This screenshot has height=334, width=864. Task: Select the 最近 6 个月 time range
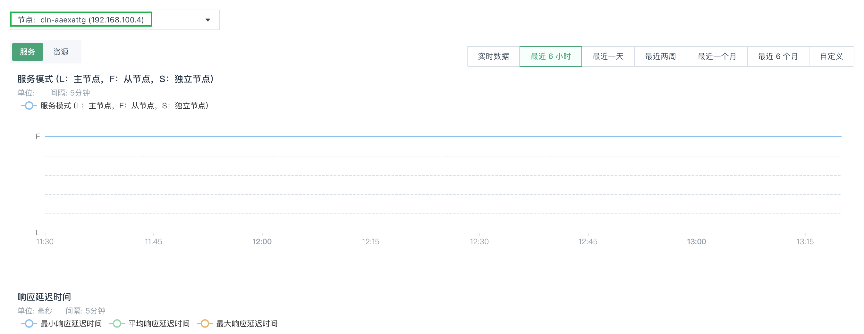tap(778, 56)
